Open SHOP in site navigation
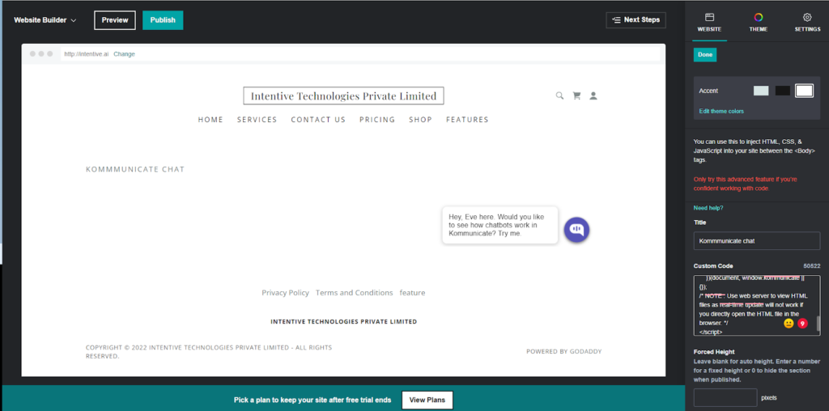This screenshot has height=411, width=829. coord(420,120)
